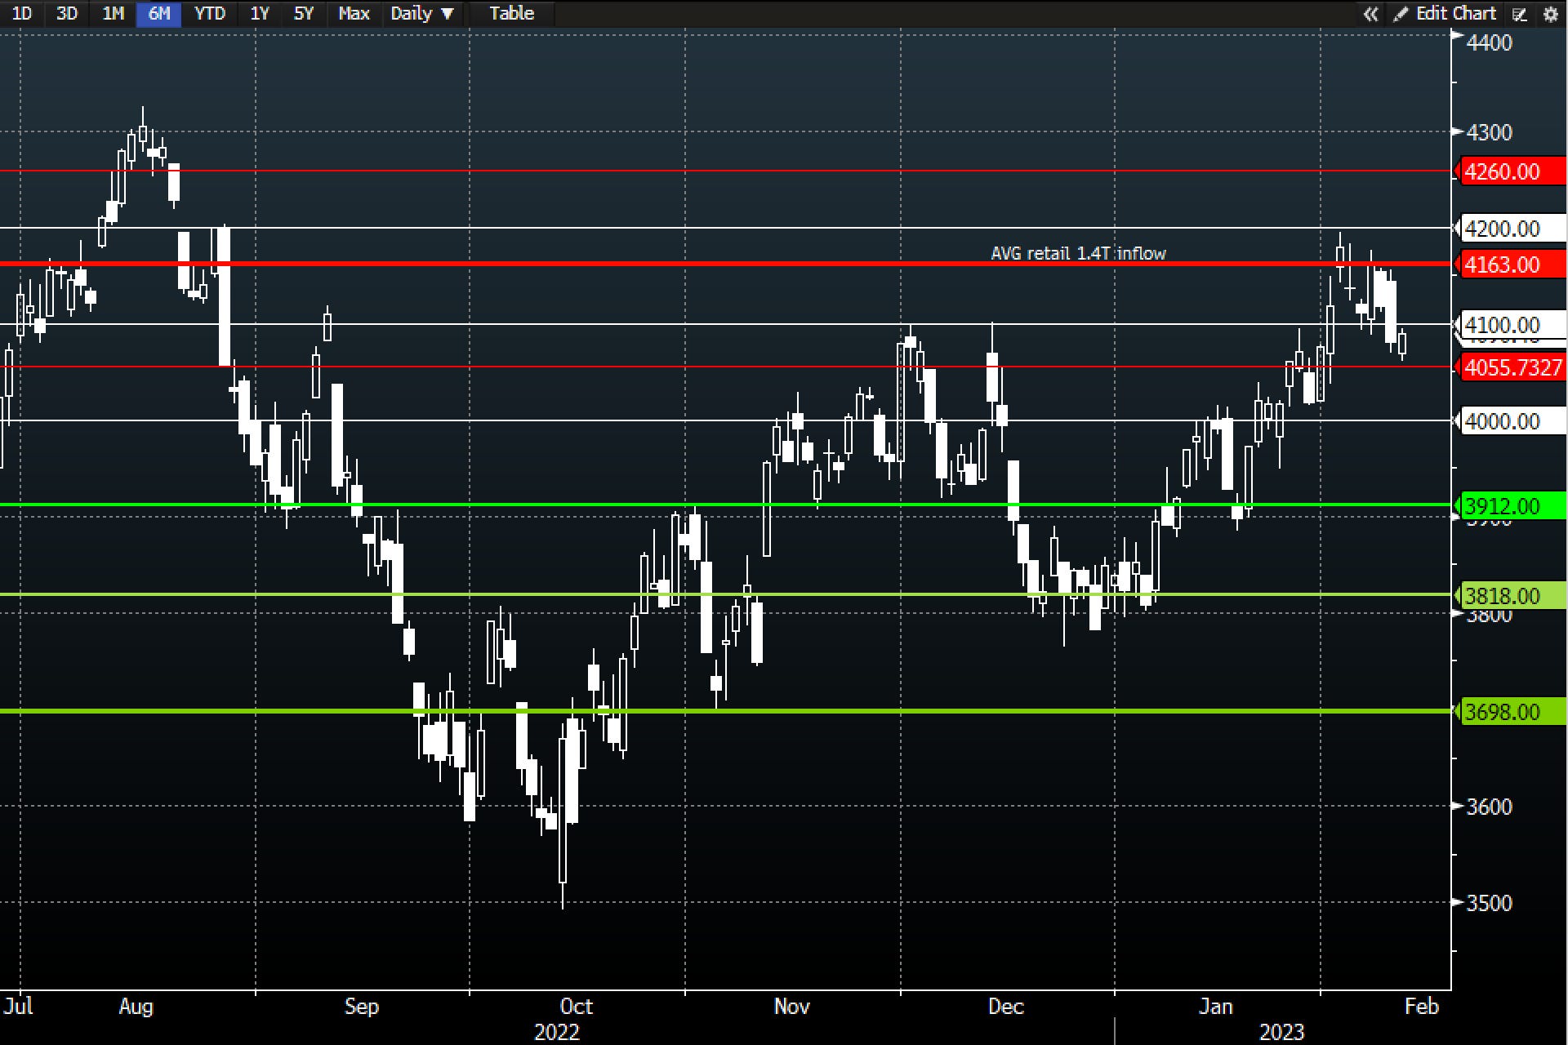Select the 4000.00 white level label
Screen dimensions: 1568x1045
tap(1512, 421)
